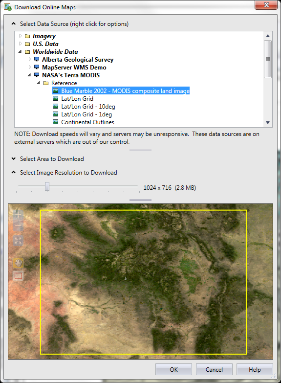Image resolution: width=281 pixels, height=383 pixels.
Task: Click the data source list down arrow
Action: click(268, 123)
